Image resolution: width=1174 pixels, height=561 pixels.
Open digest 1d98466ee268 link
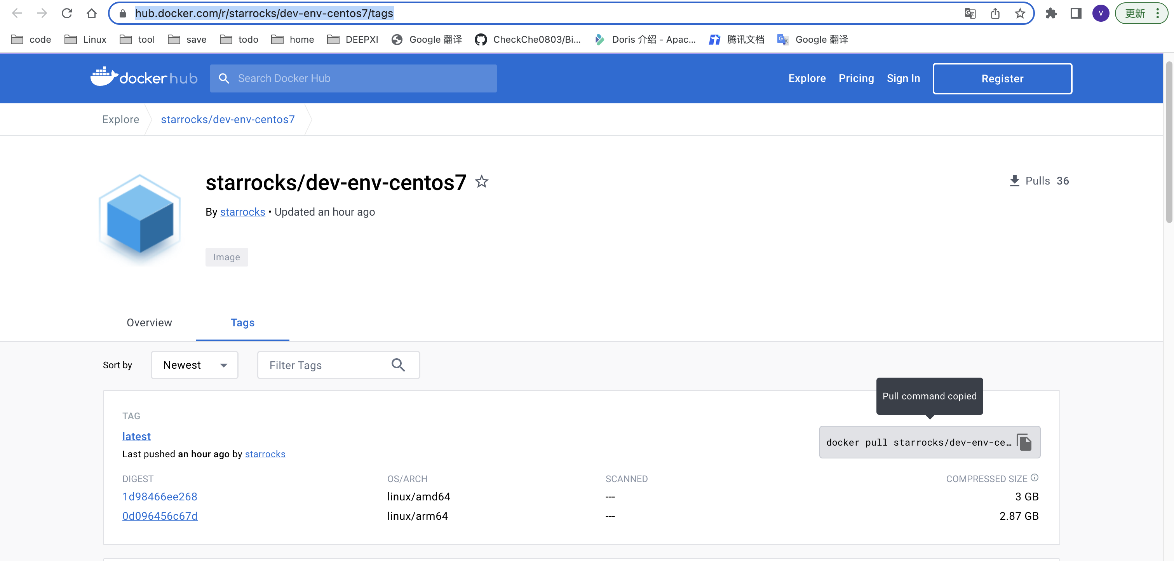[160, 496]
